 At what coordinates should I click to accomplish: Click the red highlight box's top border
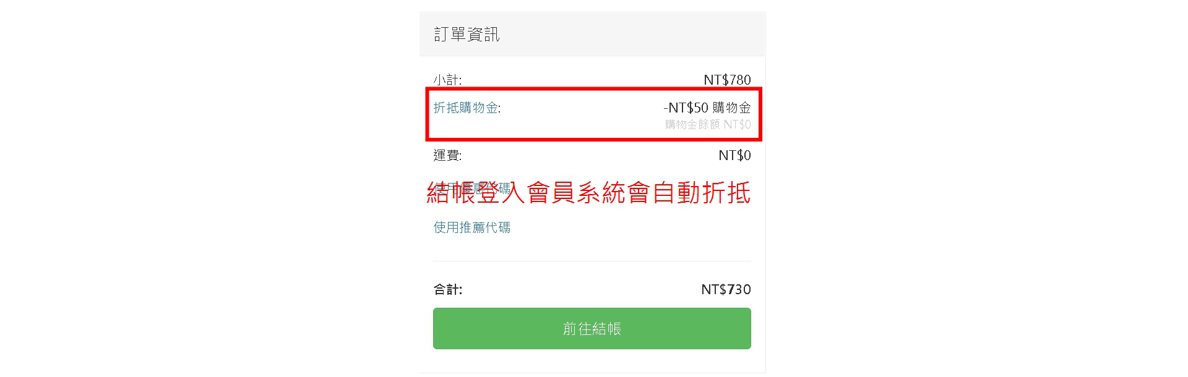pos(593,90)
